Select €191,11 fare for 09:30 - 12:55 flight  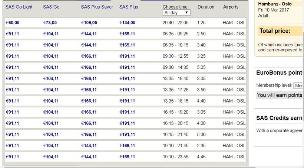click(x=127, y=56)
